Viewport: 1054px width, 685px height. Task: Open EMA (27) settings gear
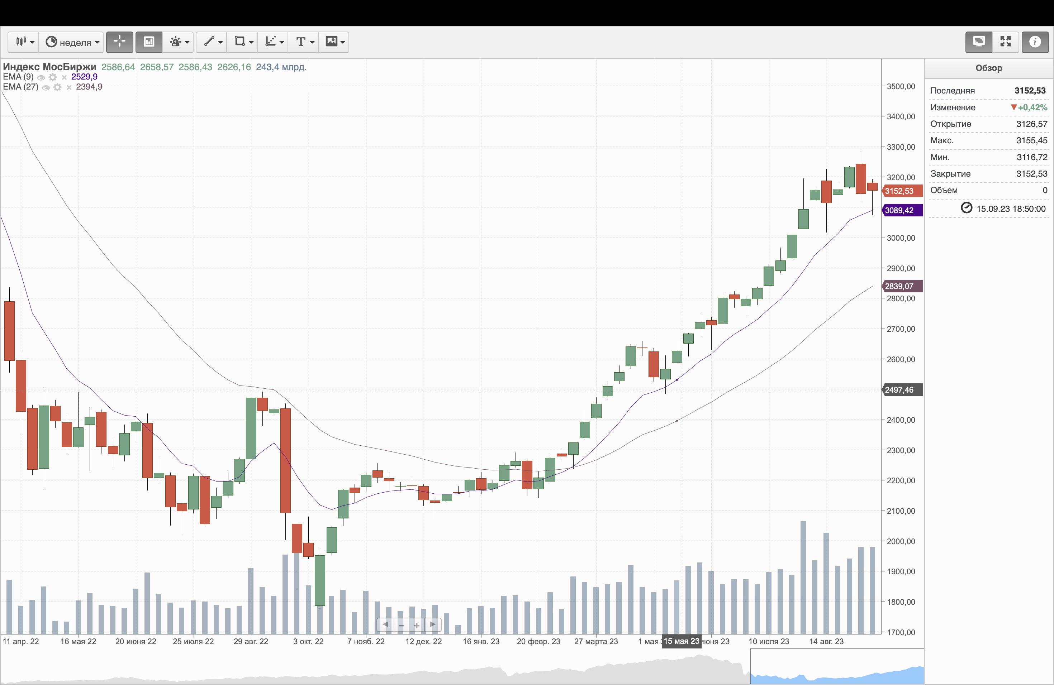57,88
